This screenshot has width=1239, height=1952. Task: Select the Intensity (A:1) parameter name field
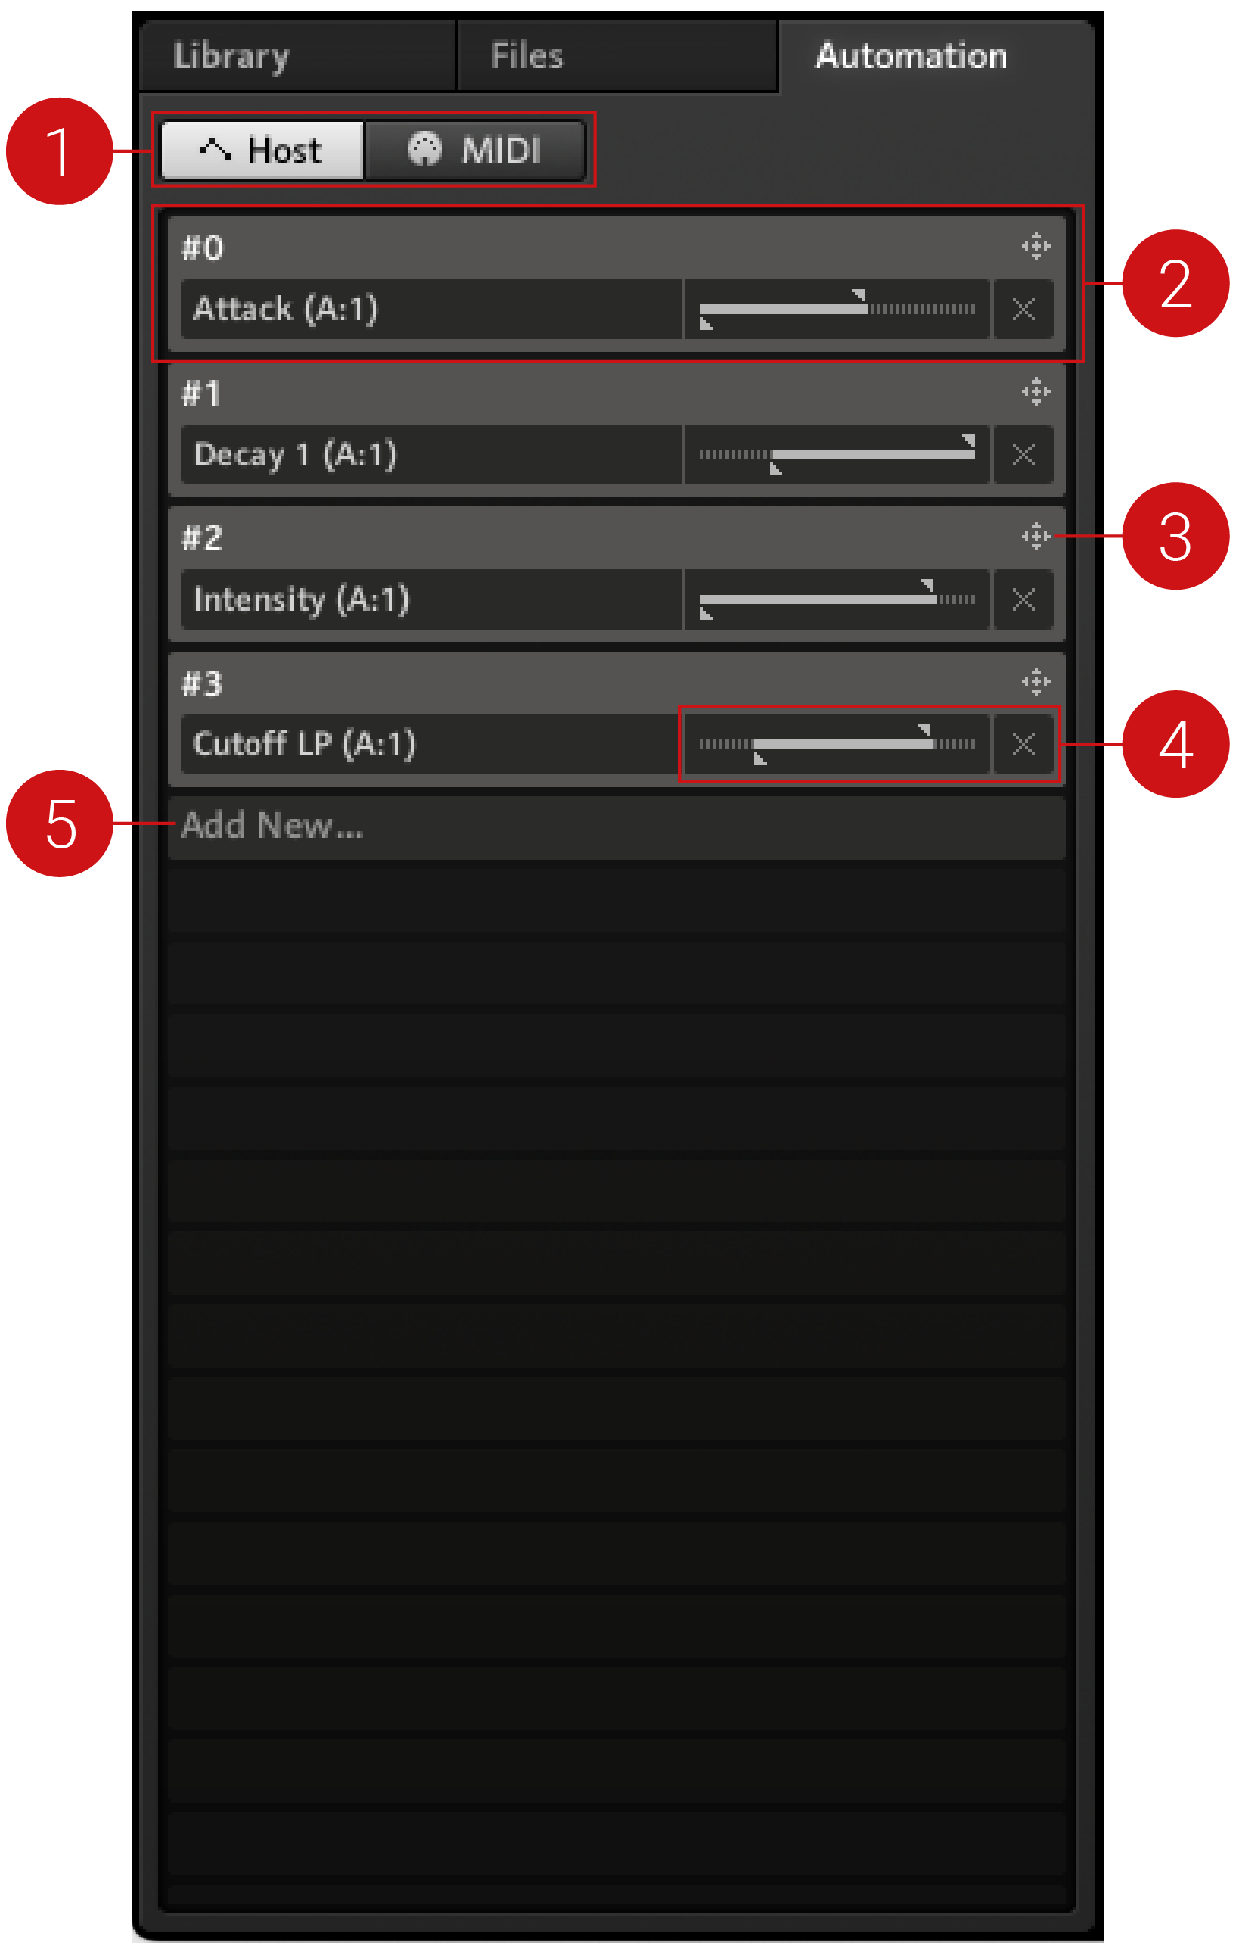click(x=431, y=599)
